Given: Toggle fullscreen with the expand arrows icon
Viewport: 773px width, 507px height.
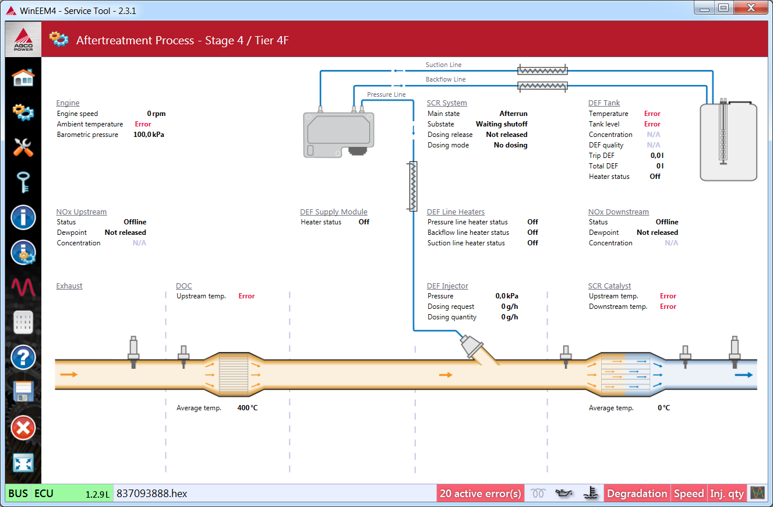Looking at the screenshot, I should click(x=23, y=463).
